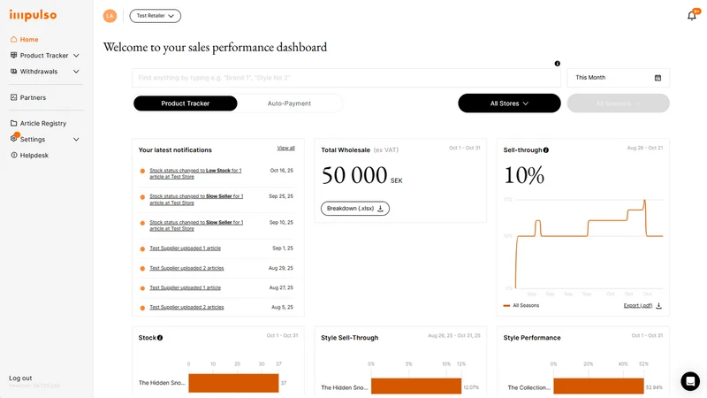Switch to the Product Tracker tab
This screenshot has width=707, height=398.
(186, 103)
